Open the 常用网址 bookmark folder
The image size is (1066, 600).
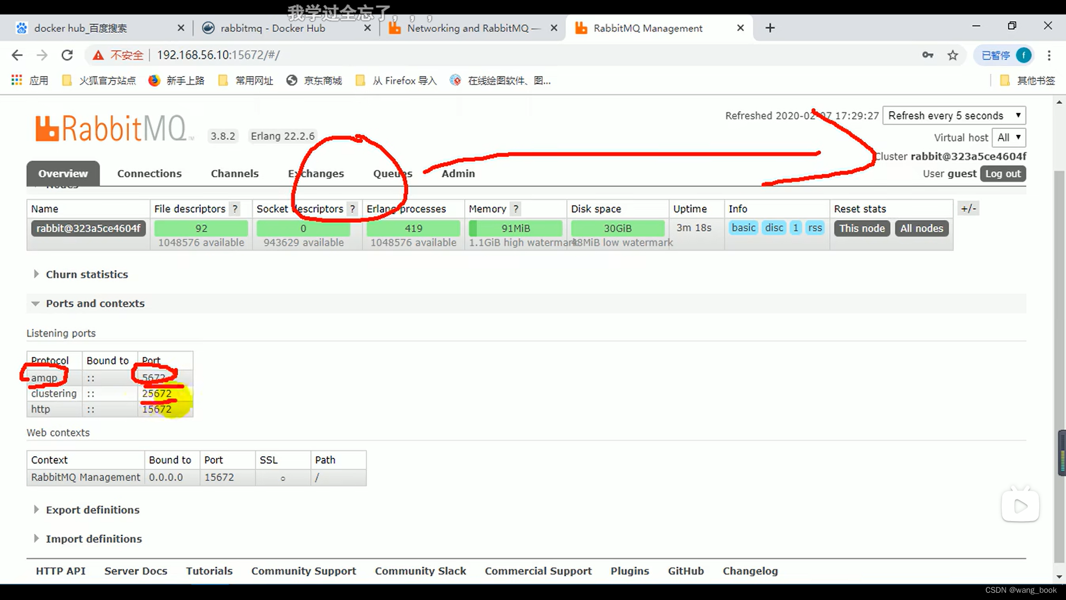pyautogui.click(x=246, y=81)
